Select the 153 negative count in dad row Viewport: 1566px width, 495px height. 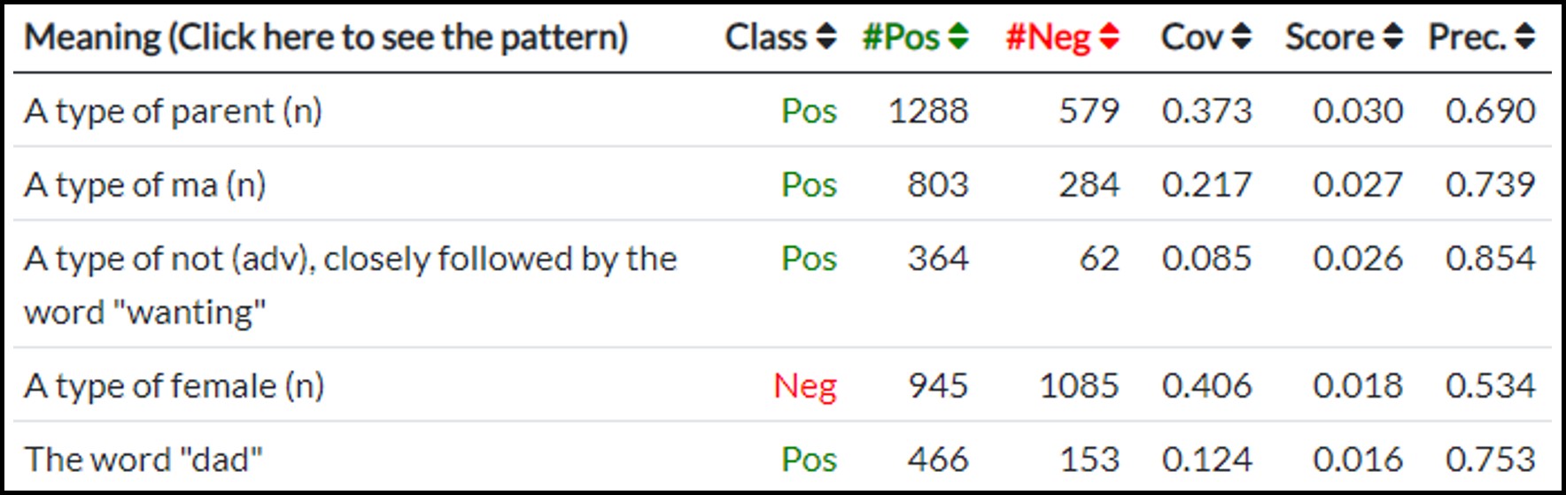(1089, 460)
